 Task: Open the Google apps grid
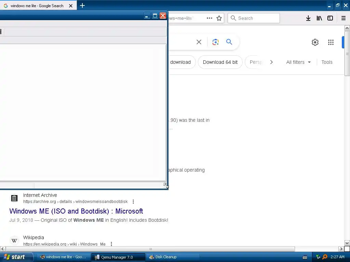331,42
